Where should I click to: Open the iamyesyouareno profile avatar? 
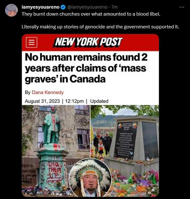click(x=11, y=10)
